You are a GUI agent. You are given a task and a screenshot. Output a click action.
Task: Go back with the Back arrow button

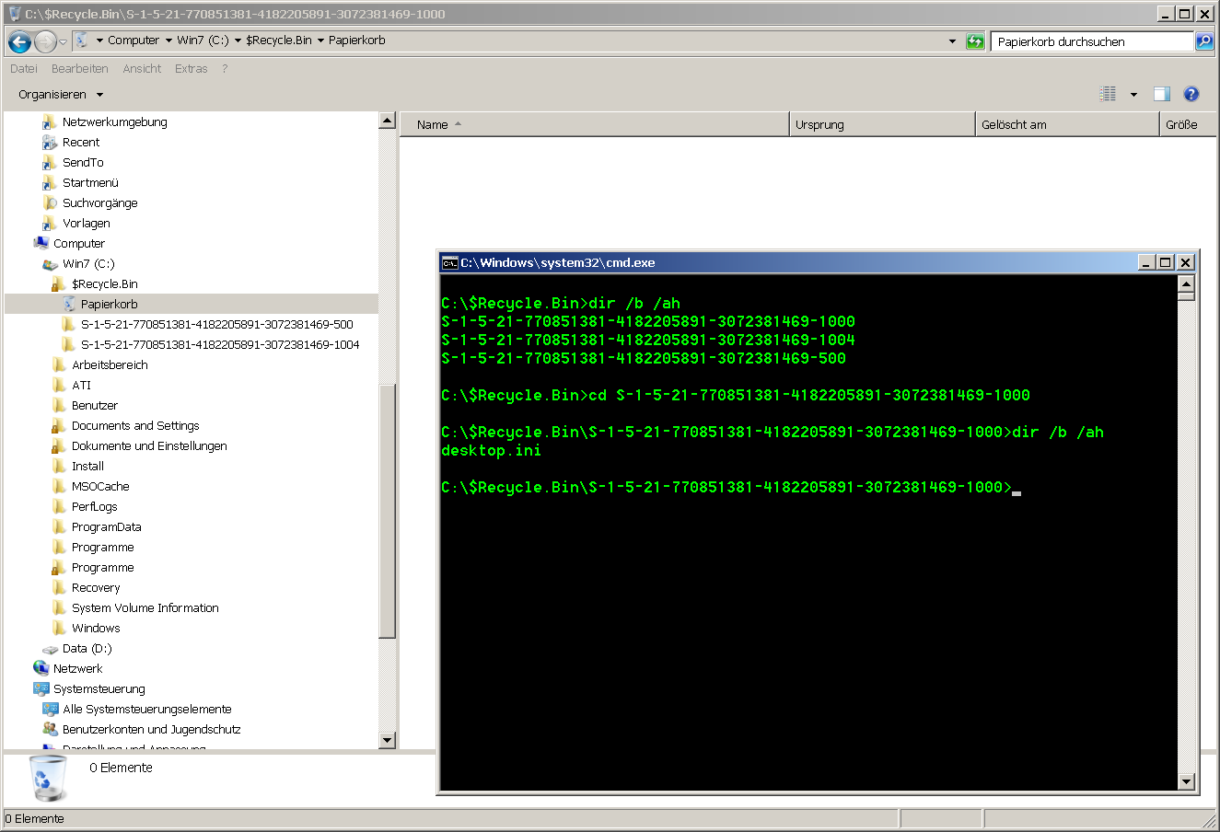pos(19,41)
